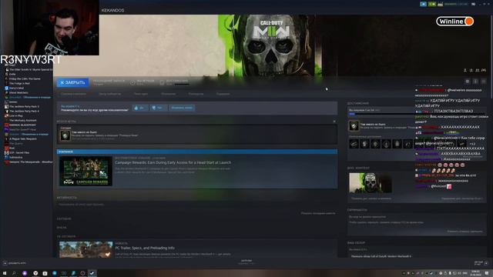Click the plus icon to add a game
Image resolution: width=493 pixels, height=277 pixels.
click(x=5, y=263)
